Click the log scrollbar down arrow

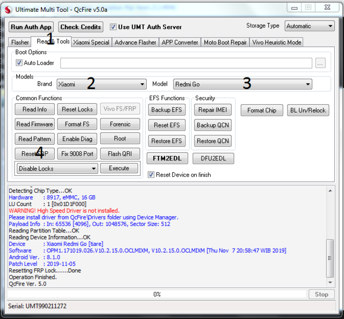pyautogui.click(x=330, y=282)
